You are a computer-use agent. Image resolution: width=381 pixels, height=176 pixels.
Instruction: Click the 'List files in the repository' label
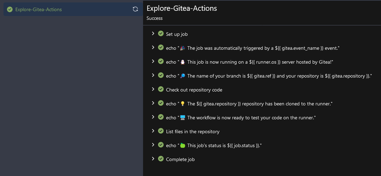click(x=193, y=132)
